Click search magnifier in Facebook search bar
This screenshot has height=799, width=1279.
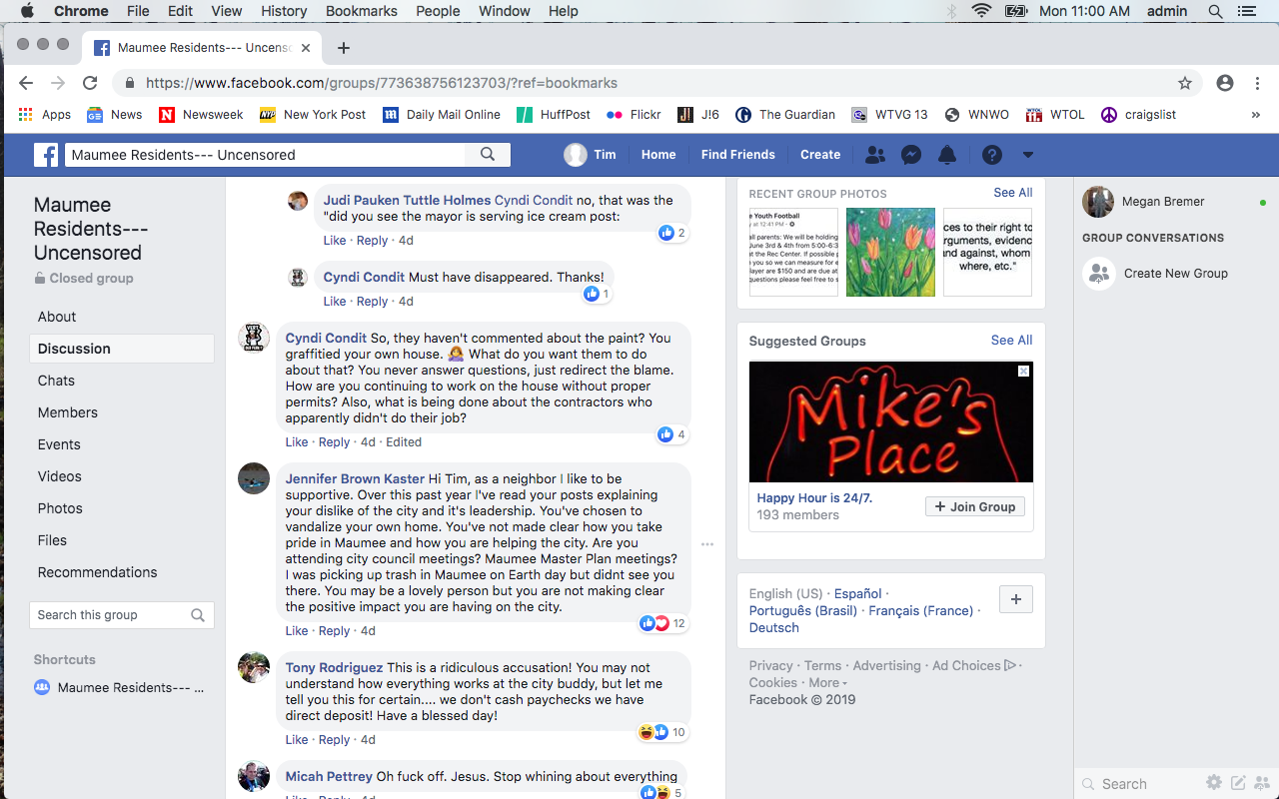pyautogui.click(x=488, y=154)
